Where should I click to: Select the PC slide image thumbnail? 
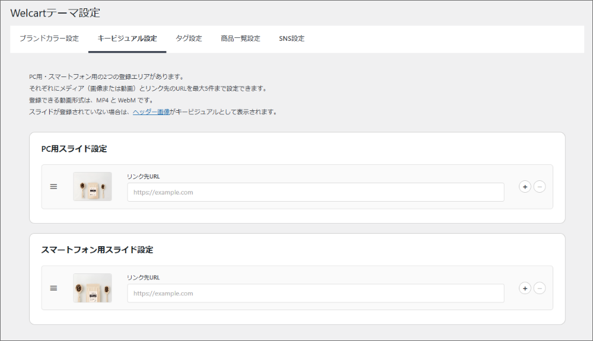tap(93, 186)
